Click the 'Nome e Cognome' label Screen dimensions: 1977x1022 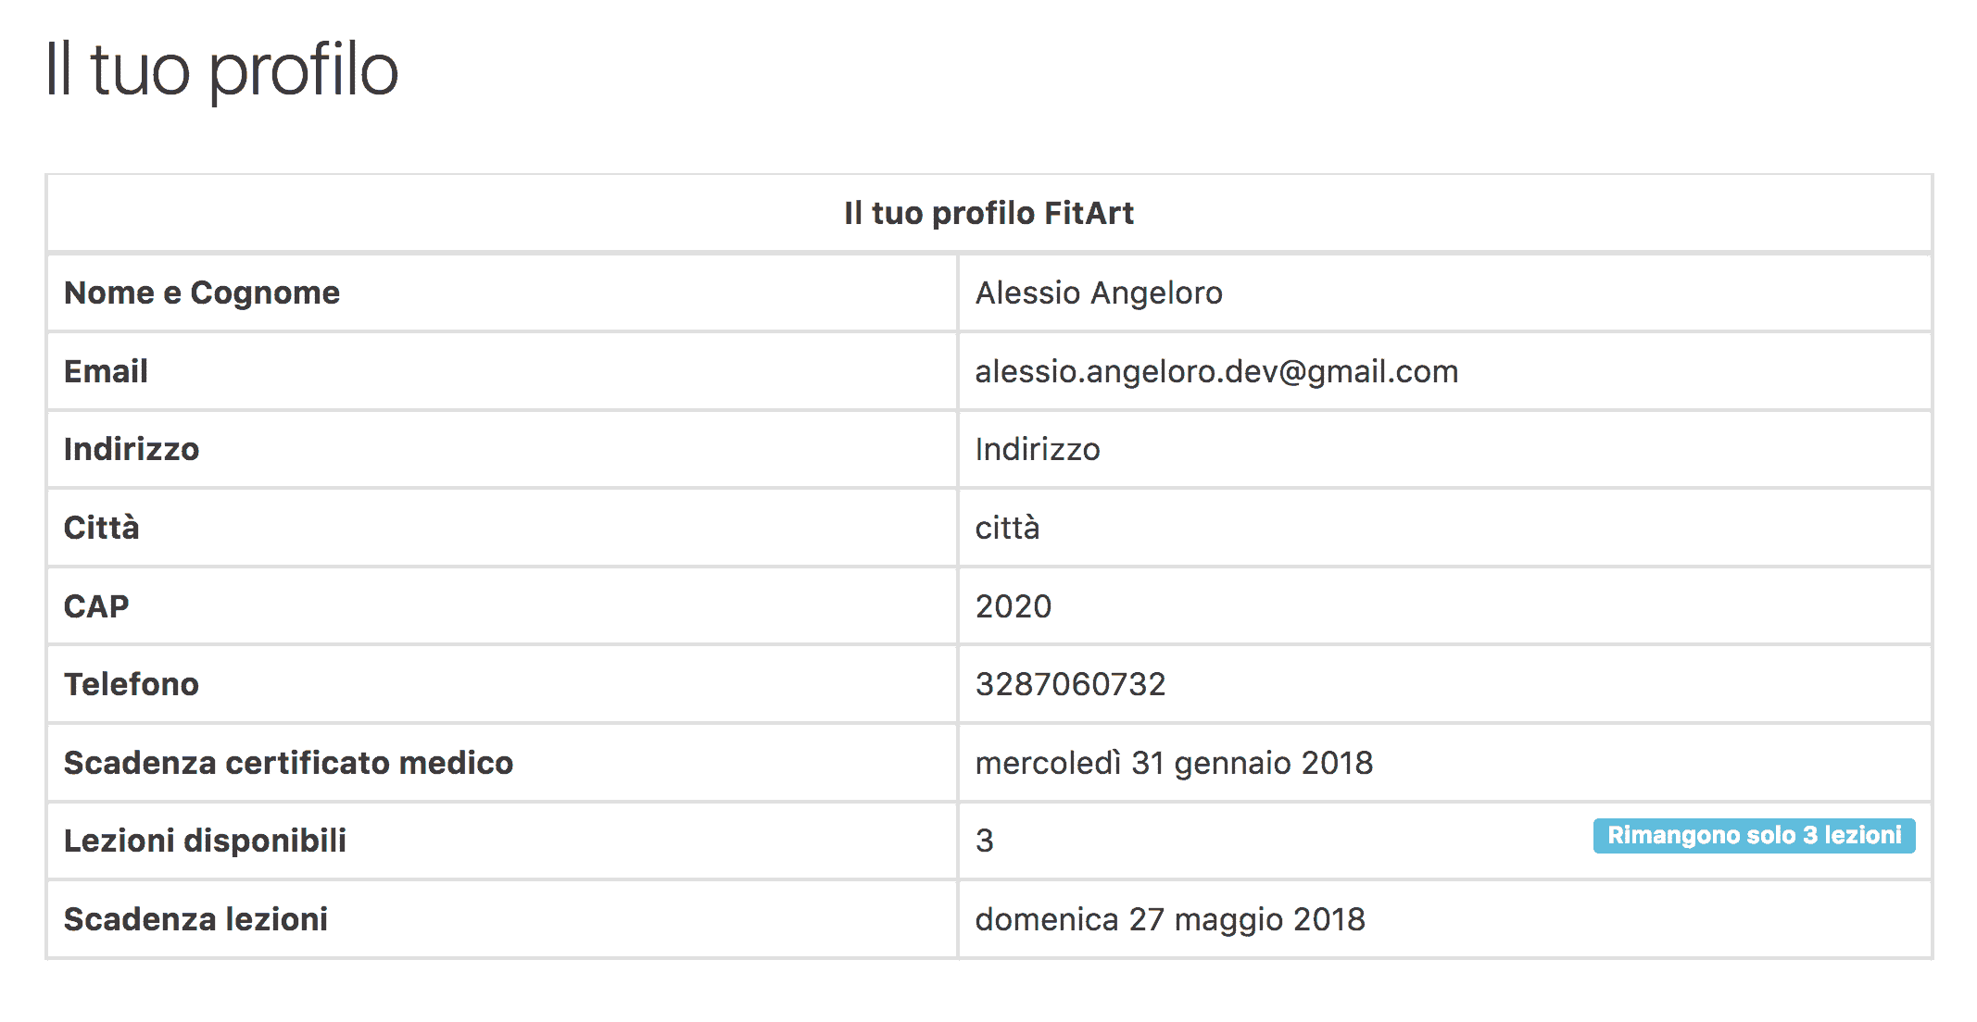click(202, 293)
